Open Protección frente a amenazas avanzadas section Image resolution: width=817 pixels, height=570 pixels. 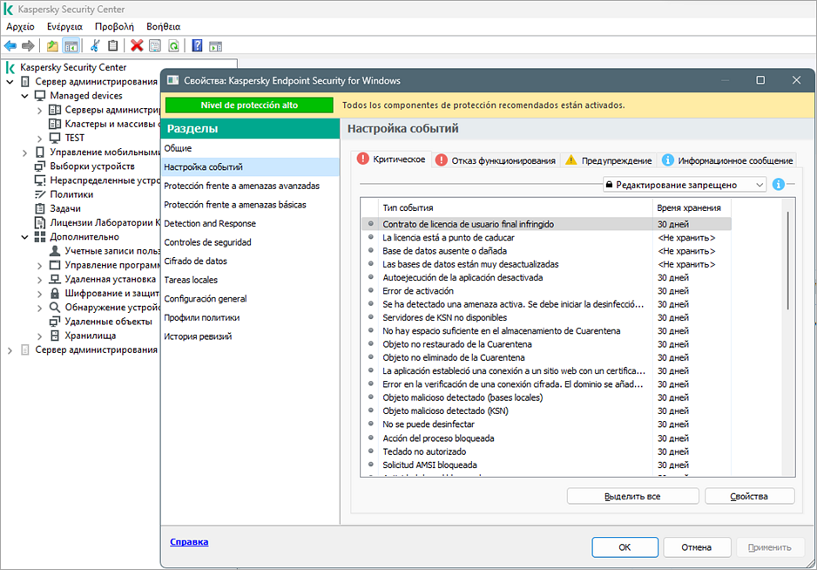pos(250,186)
